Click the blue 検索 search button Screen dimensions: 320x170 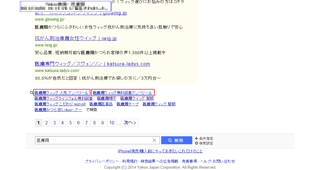coord(176,140)
